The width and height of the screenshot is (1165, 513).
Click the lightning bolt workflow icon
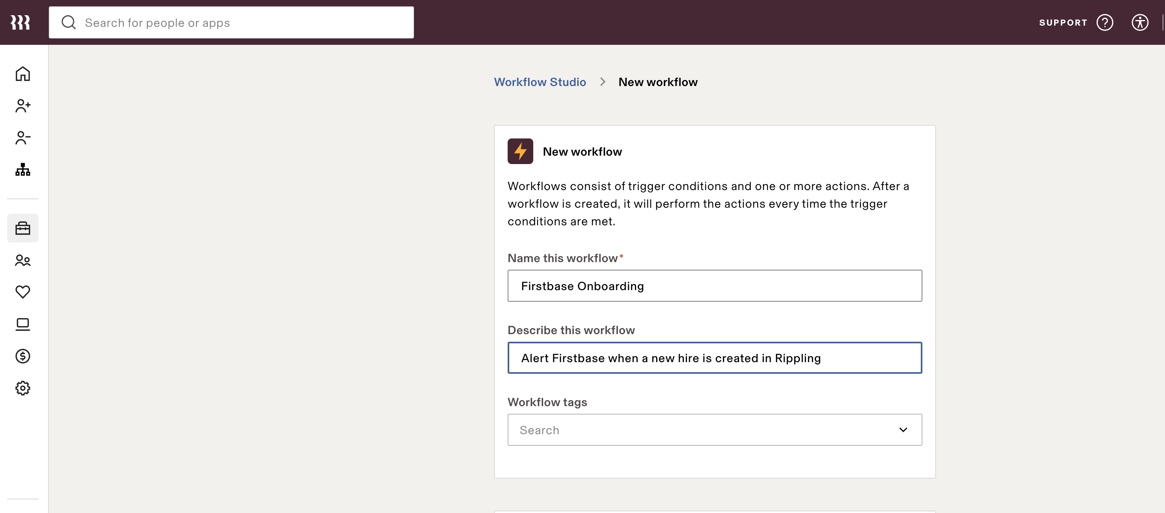(520, 151)
